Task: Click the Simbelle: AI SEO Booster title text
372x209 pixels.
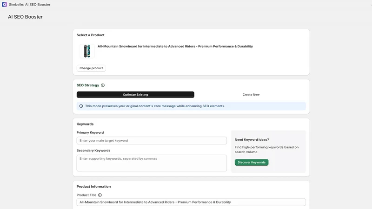Action: 30,5
